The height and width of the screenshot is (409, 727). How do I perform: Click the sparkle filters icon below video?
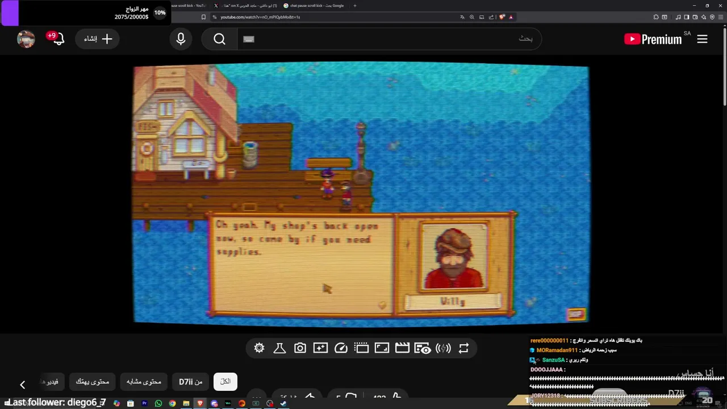click(320, 348)
